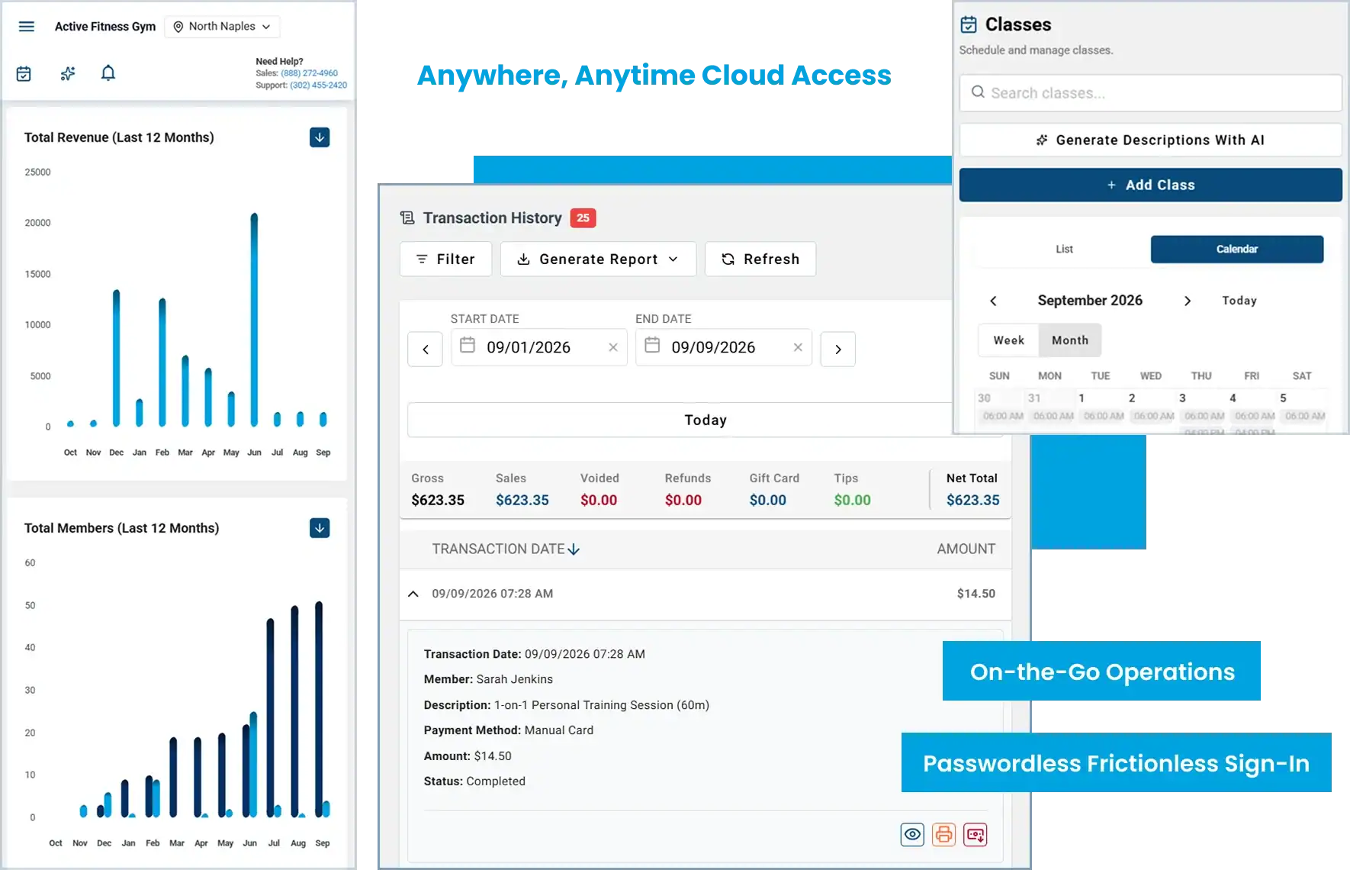Image resolution: width=1350 pixels, height=870 pixels.
Task: Switch to the List view tab
Action: point(1064,250)
